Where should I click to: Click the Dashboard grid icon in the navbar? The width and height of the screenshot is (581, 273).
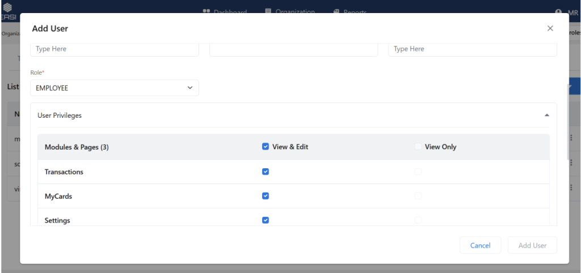pyautogui.click(x=207, y=12)
